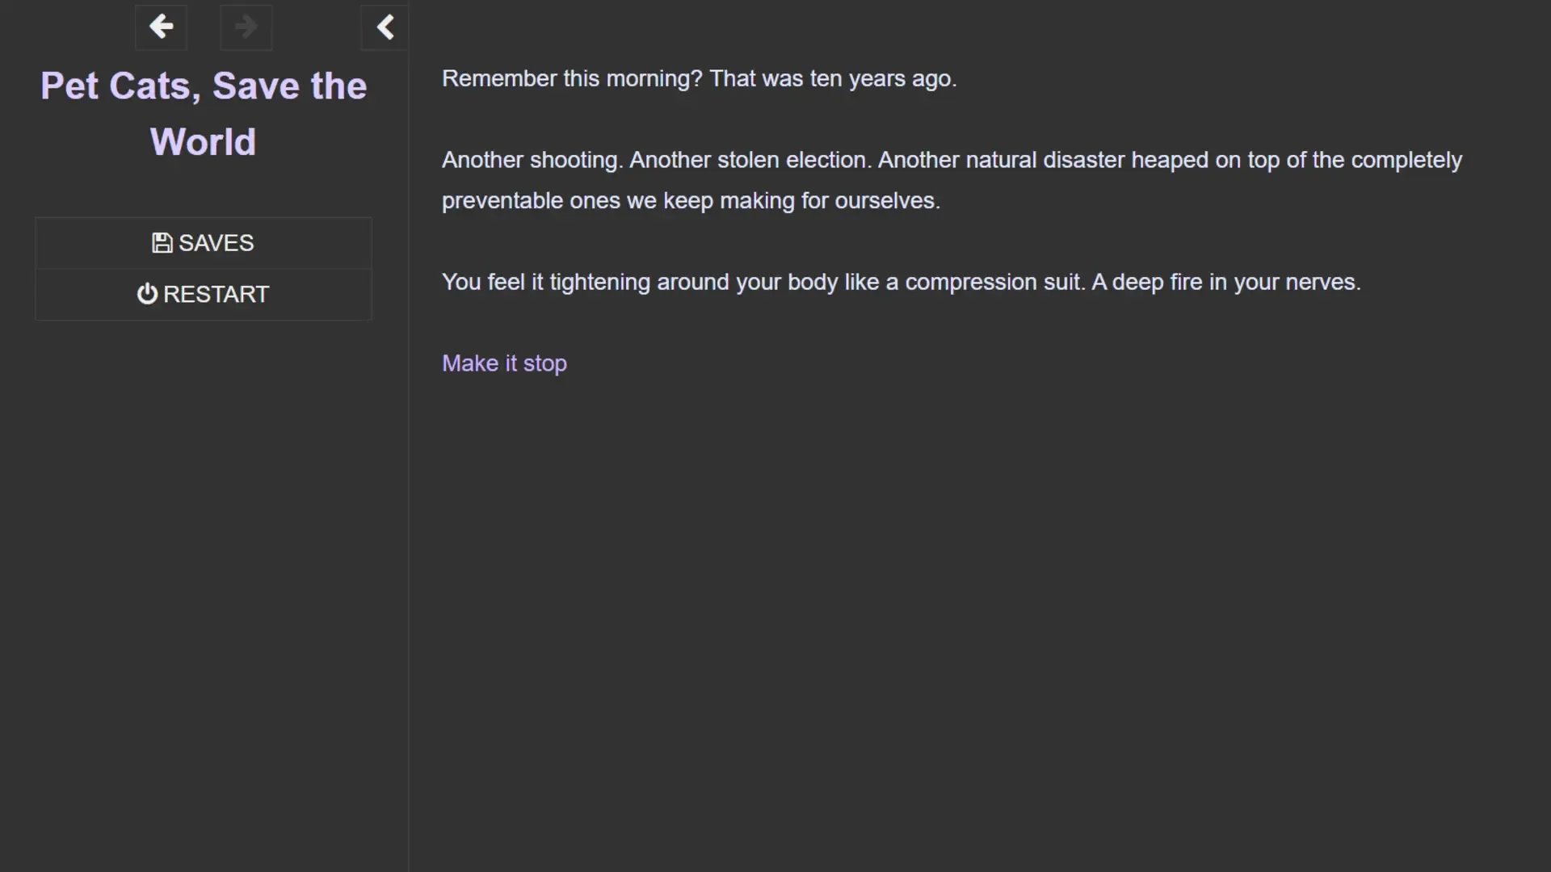Click the empty sidebar area below RESTART
Image resolution: width=1551 pixels, height=872 pixels.
tap(204, 565)
